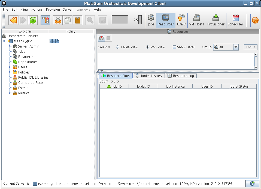Click the 0% progress meter bar
Screen dimensions: 261x189
(x=140, y=20)
